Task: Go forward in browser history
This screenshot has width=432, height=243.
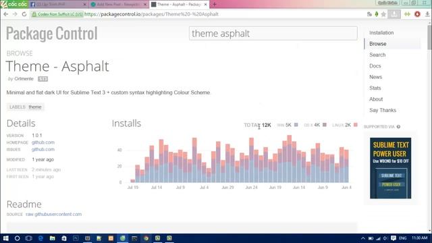Action: coord(15,14)
